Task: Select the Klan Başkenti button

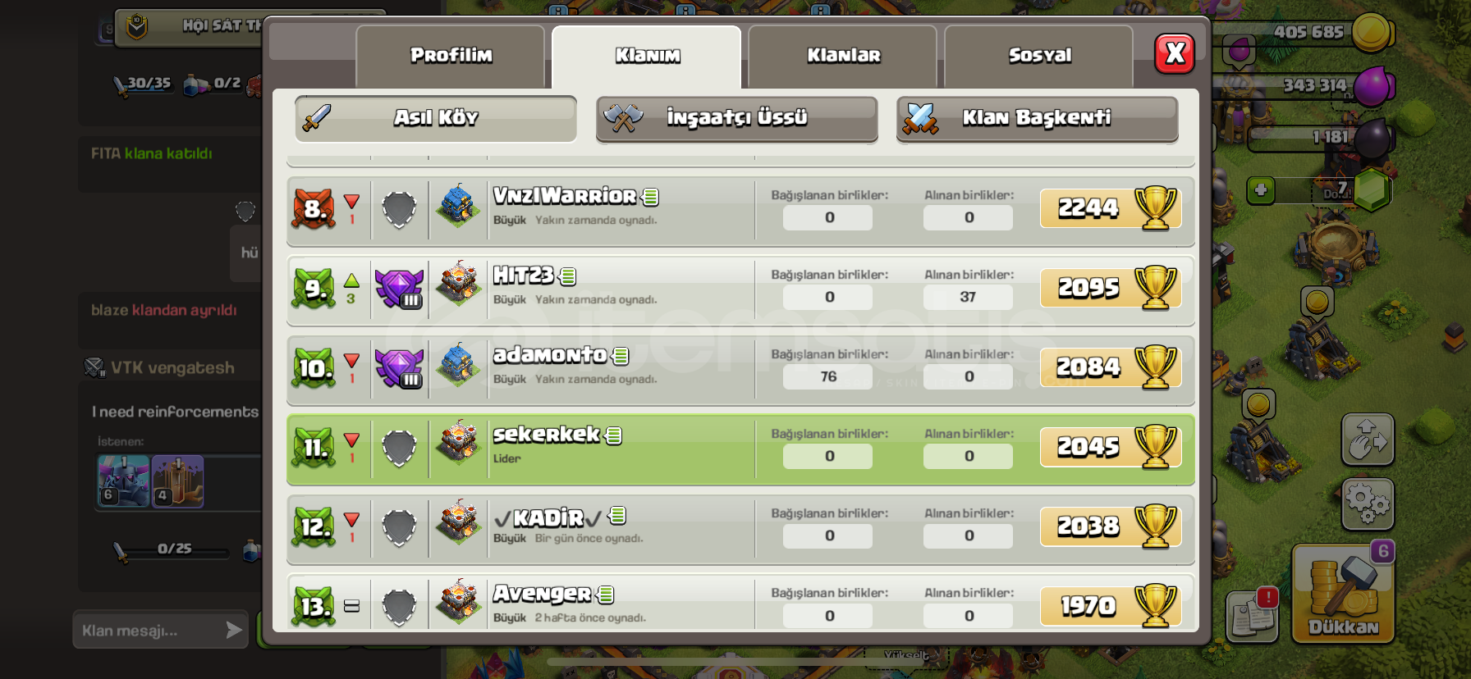Action: coord(1038,118)
